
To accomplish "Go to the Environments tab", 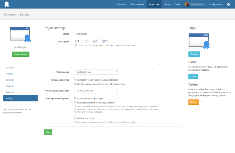I will click(x=137, y=4).
